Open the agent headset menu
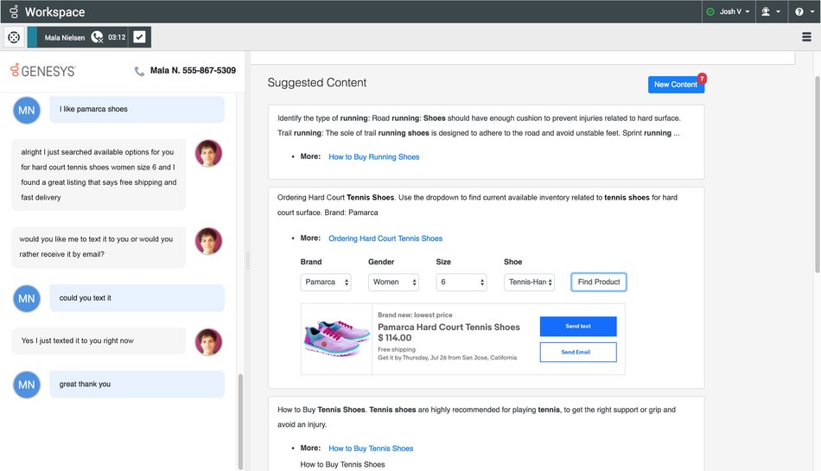 click(769, 12)
